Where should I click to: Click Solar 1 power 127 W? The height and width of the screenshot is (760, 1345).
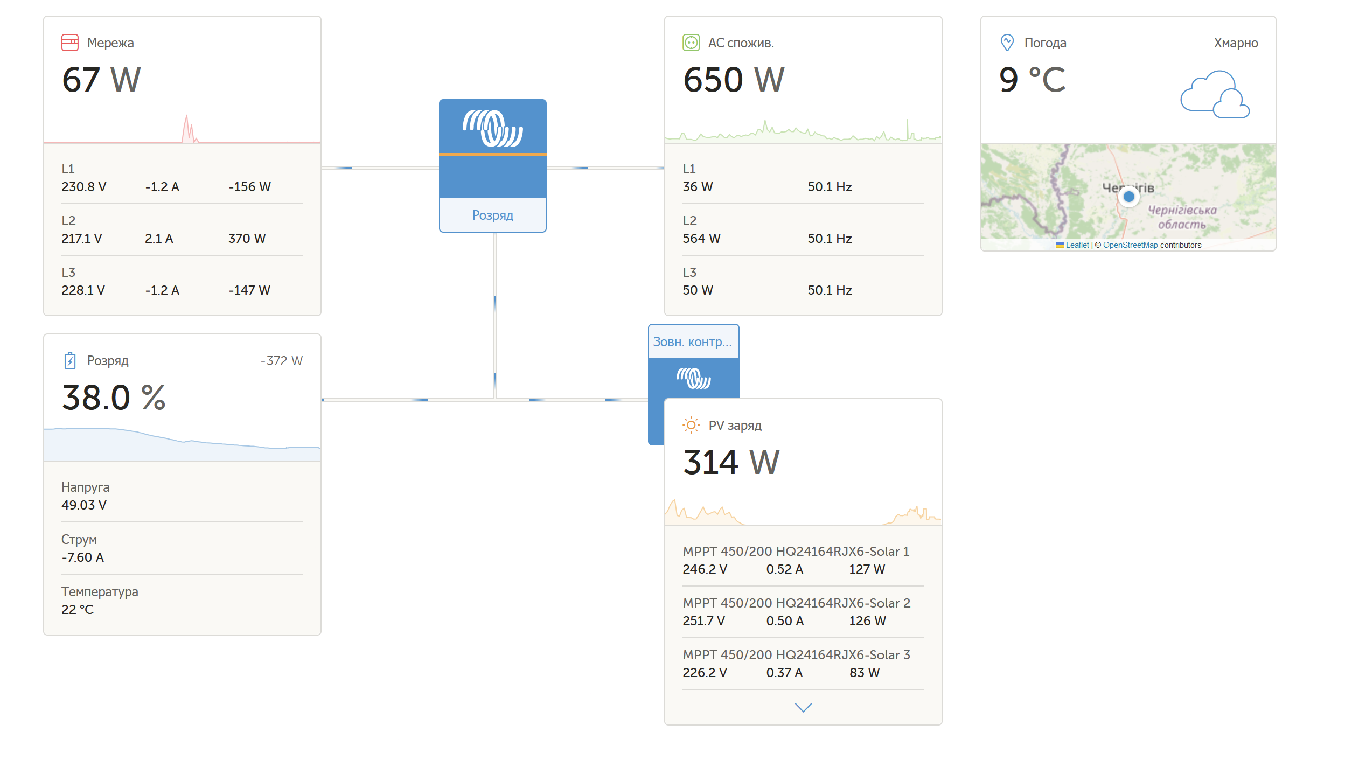(x=867, y=569)
